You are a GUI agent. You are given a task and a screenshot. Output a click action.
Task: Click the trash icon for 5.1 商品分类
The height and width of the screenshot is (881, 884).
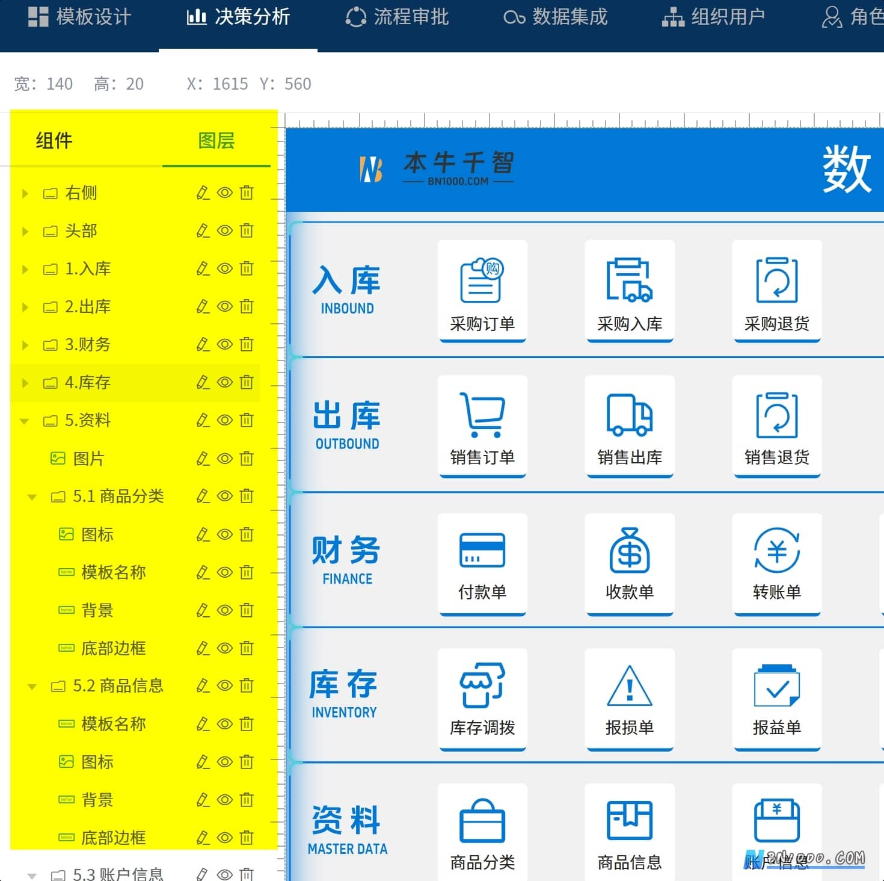[247, 496]
